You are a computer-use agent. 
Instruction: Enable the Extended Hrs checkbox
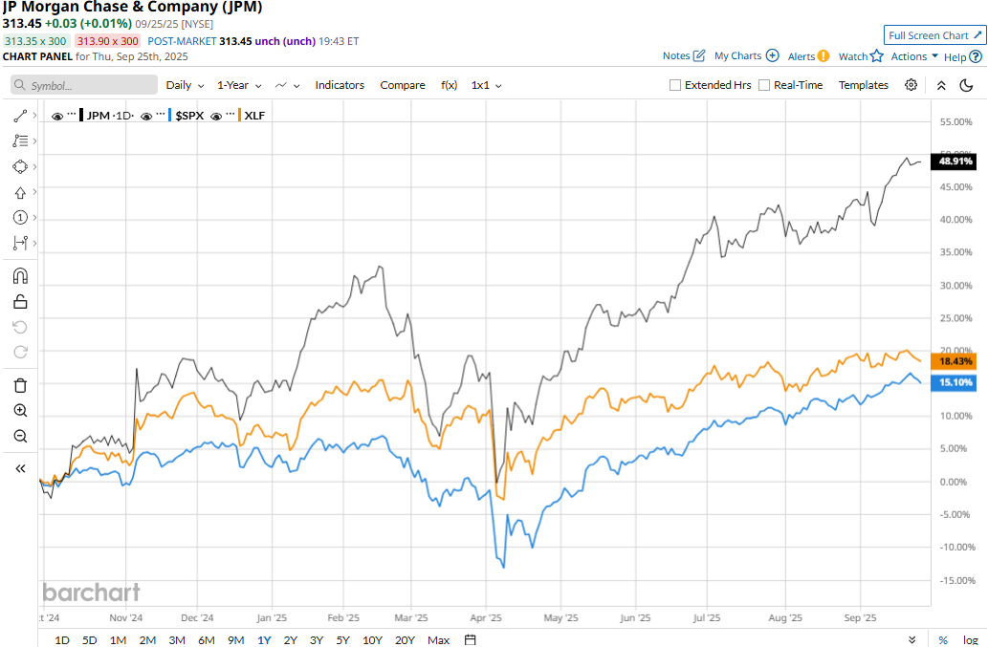tap(675, 85)
